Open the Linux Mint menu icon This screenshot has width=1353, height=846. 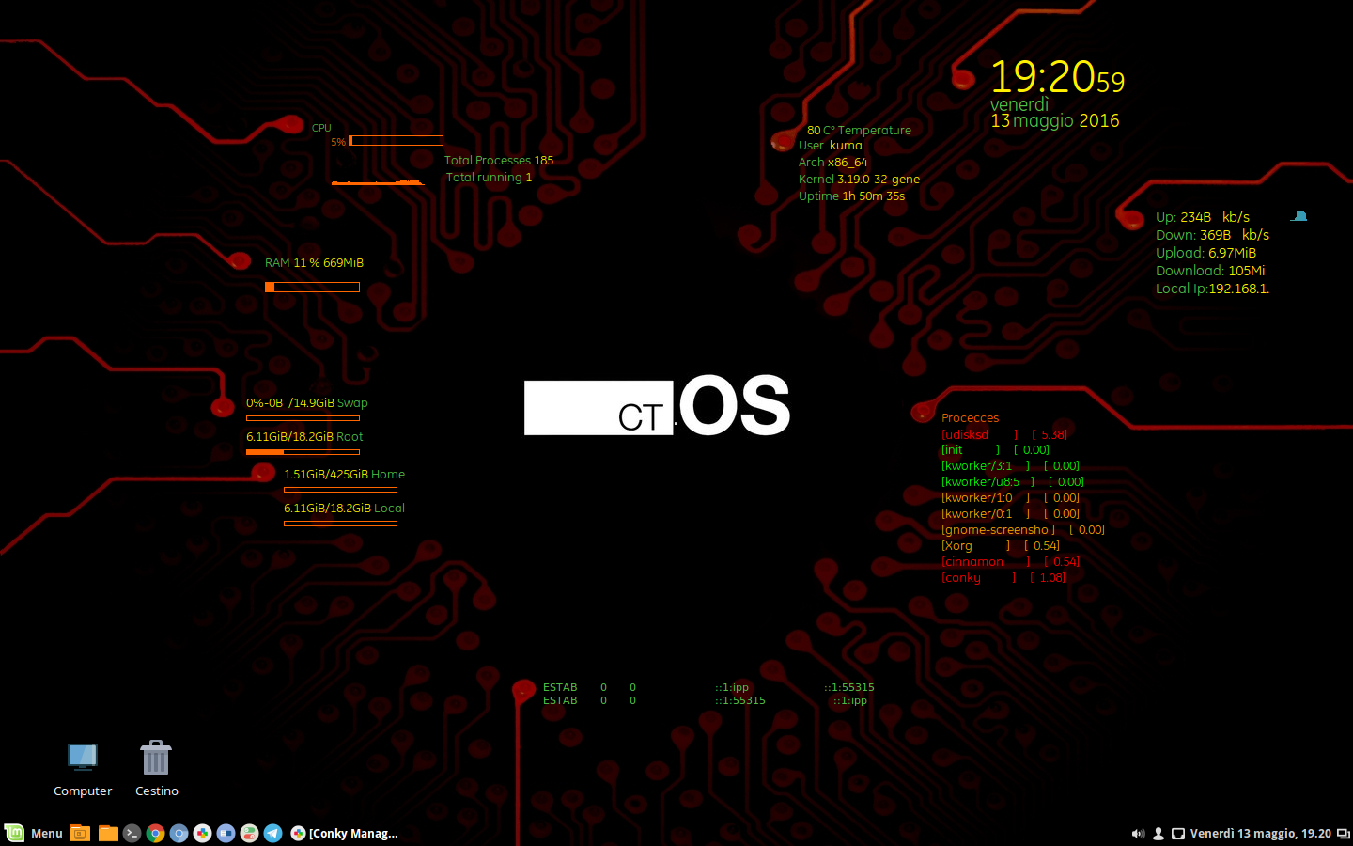tap(14, 833)
